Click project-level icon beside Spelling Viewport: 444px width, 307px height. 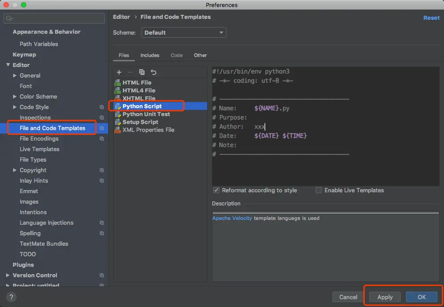tap(102, 233)
